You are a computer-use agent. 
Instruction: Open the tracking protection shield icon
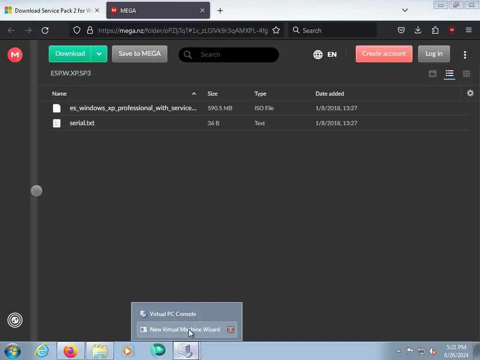pos(77,30)
